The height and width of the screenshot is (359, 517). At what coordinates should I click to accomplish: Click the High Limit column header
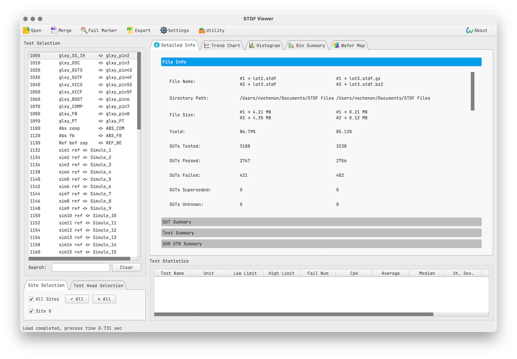(281, 273)
